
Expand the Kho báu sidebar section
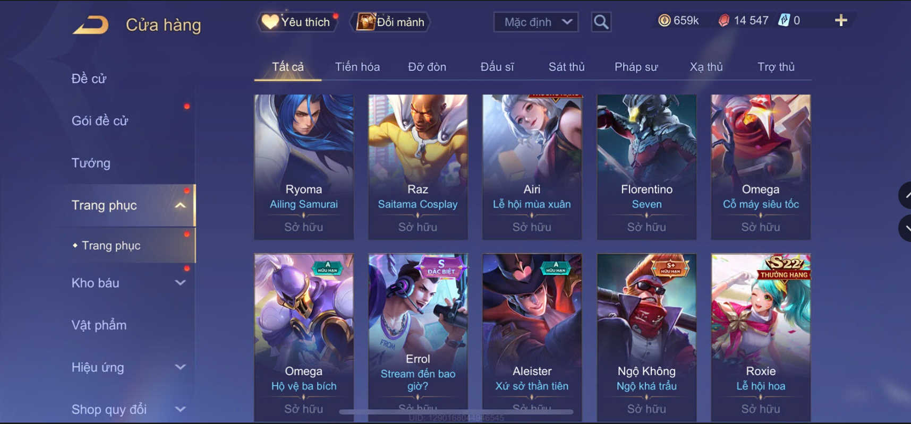point(180,283)
